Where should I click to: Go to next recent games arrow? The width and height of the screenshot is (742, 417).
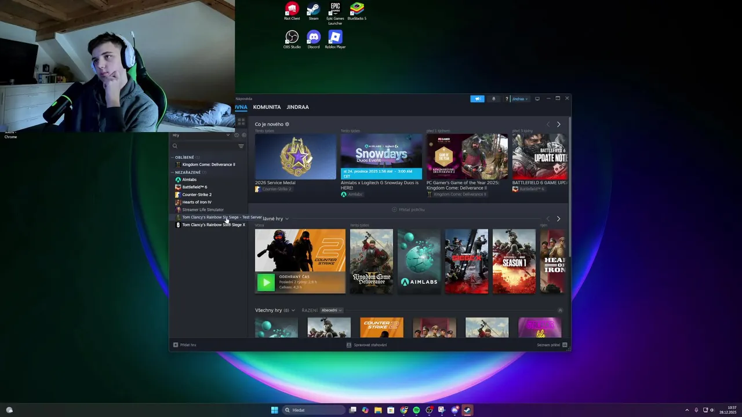[x=559, y=219]
